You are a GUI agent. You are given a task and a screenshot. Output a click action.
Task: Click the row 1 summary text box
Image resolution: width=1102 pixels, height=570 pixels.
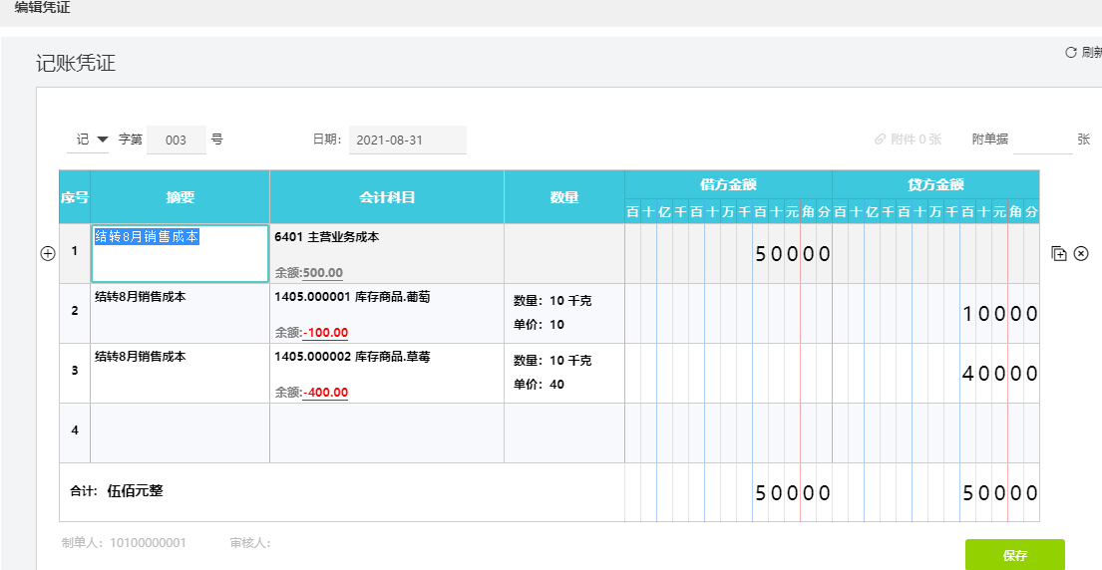pos(180,253)
